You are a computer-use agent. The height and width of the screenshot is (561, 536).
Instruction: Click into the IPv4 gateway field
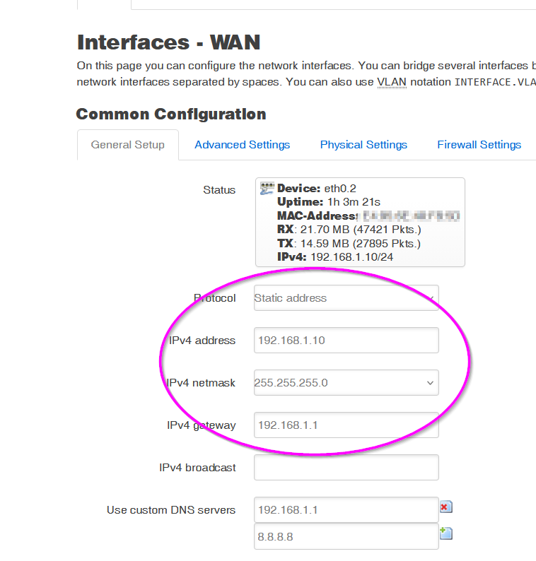[346, 425]
